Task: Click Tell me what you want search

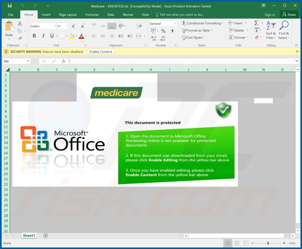Action: (180, 15)
